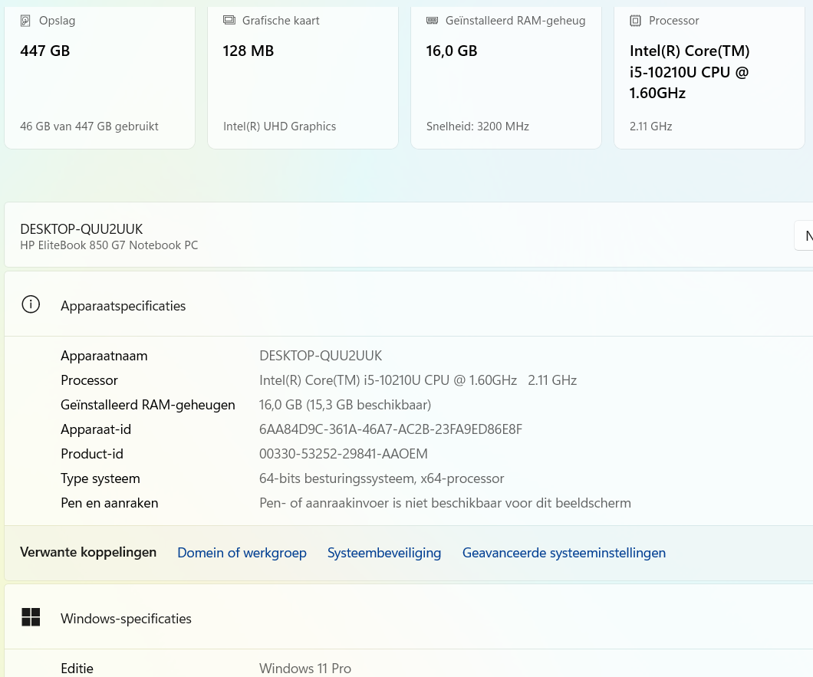Click the CPU chip icon in Processor card
The image size is (813, 677).
pos(635,21)
